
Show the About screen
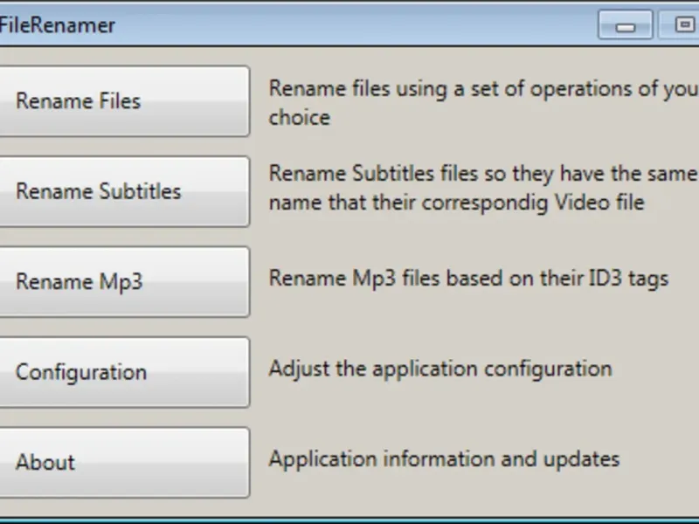pyautogui.click(x=122, y=462)
